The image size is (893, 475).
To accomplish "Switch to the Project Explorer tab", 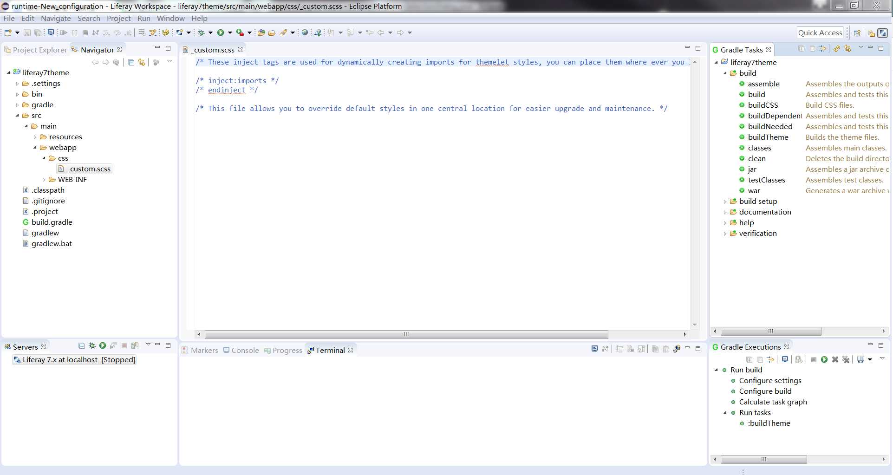I will pos(36,50).
